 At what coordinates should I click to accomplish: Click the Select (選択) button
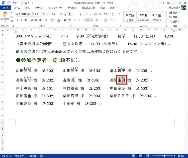click(174, 22)
